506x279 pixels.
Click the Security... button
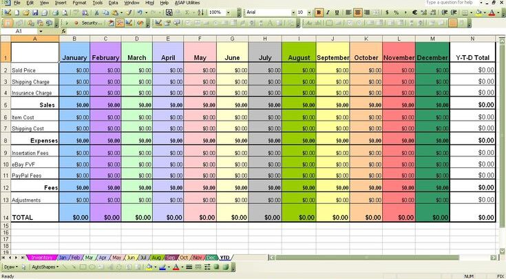click(x=92, y=23)
